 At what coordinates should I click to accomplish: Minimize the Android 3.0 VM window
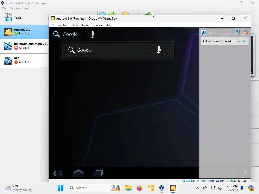222,18
